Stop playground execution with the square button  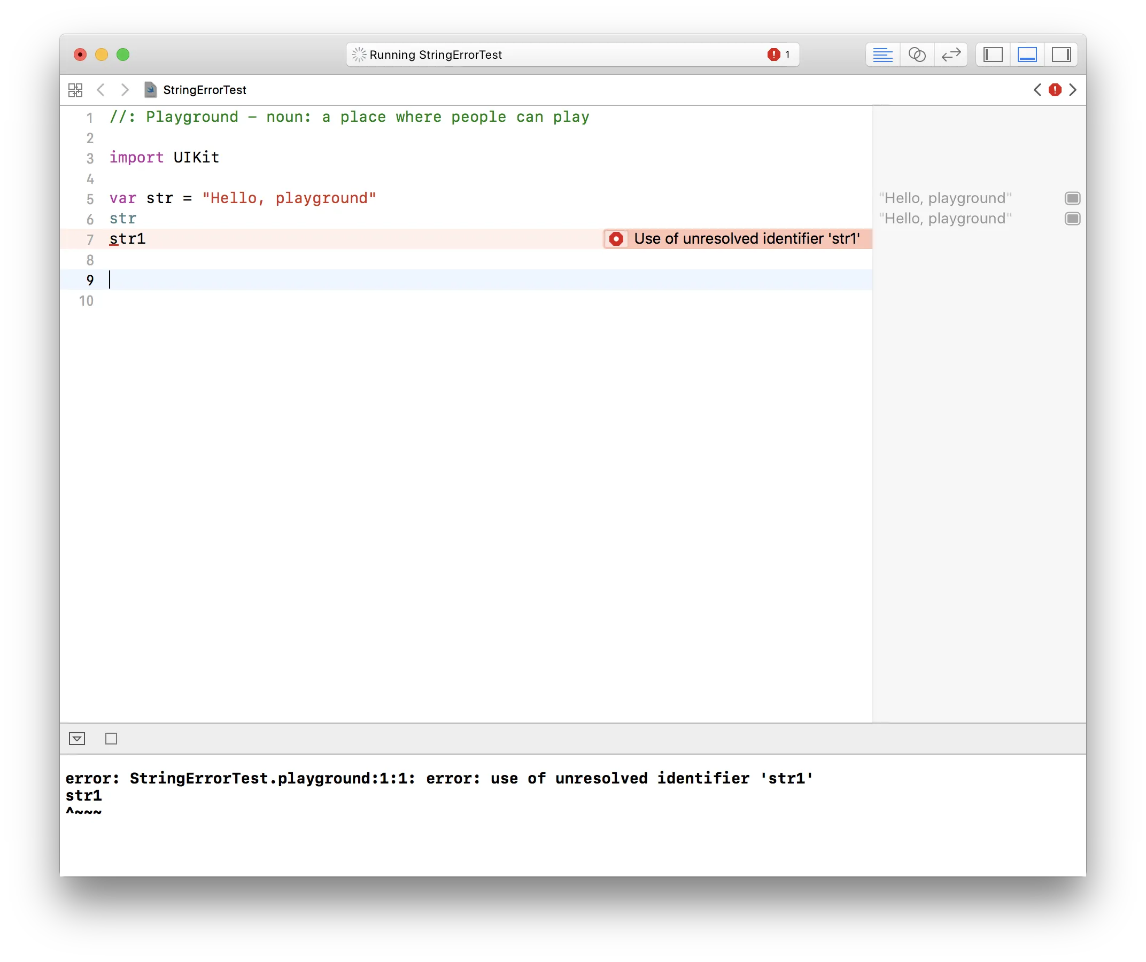[111, 739]
